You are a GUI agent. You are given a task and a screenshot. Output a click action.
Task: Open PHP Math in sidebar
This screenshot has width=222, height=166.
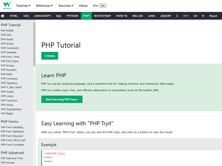7,74
